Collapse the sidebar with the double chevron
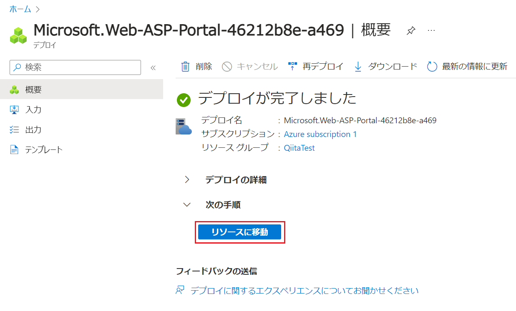The width and height of the screenshot is (516, 311). click(x=153, y=67)
